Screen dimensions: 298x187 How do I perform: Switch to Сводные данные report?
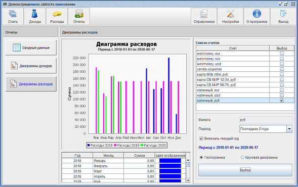(31, 48)
